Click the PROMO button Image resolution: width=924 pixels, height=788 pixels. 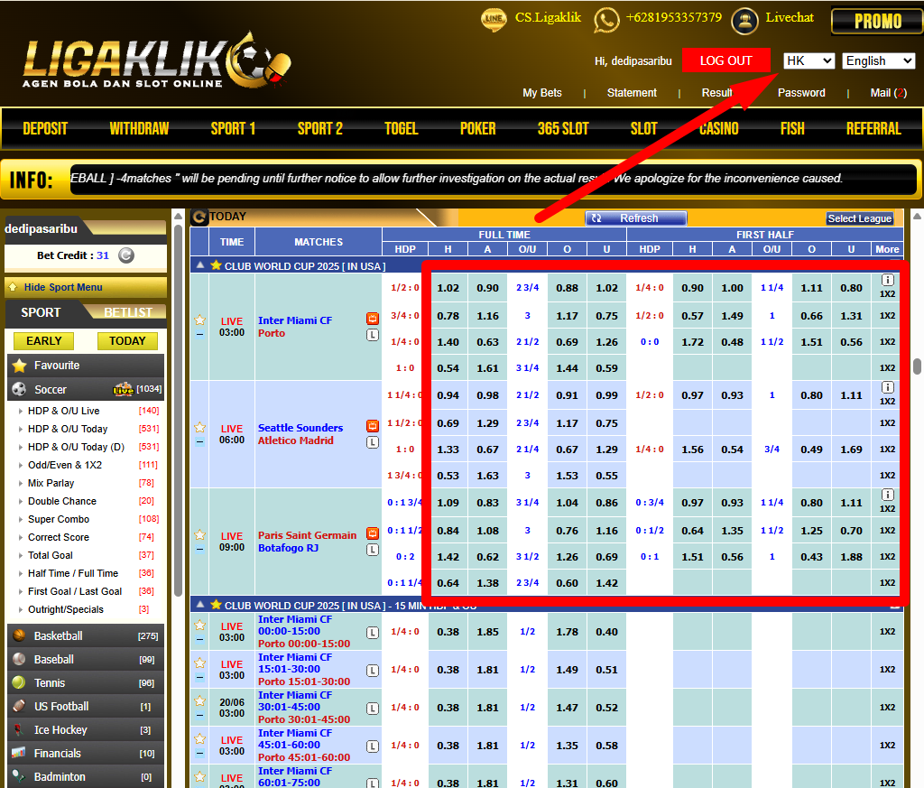click(x=877, y=22)
